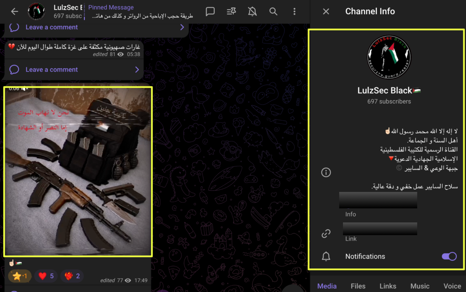Viewport: 466px width, 292px height.
Task: Expand the topmost Leave a comment arrow
Action: 182,27
